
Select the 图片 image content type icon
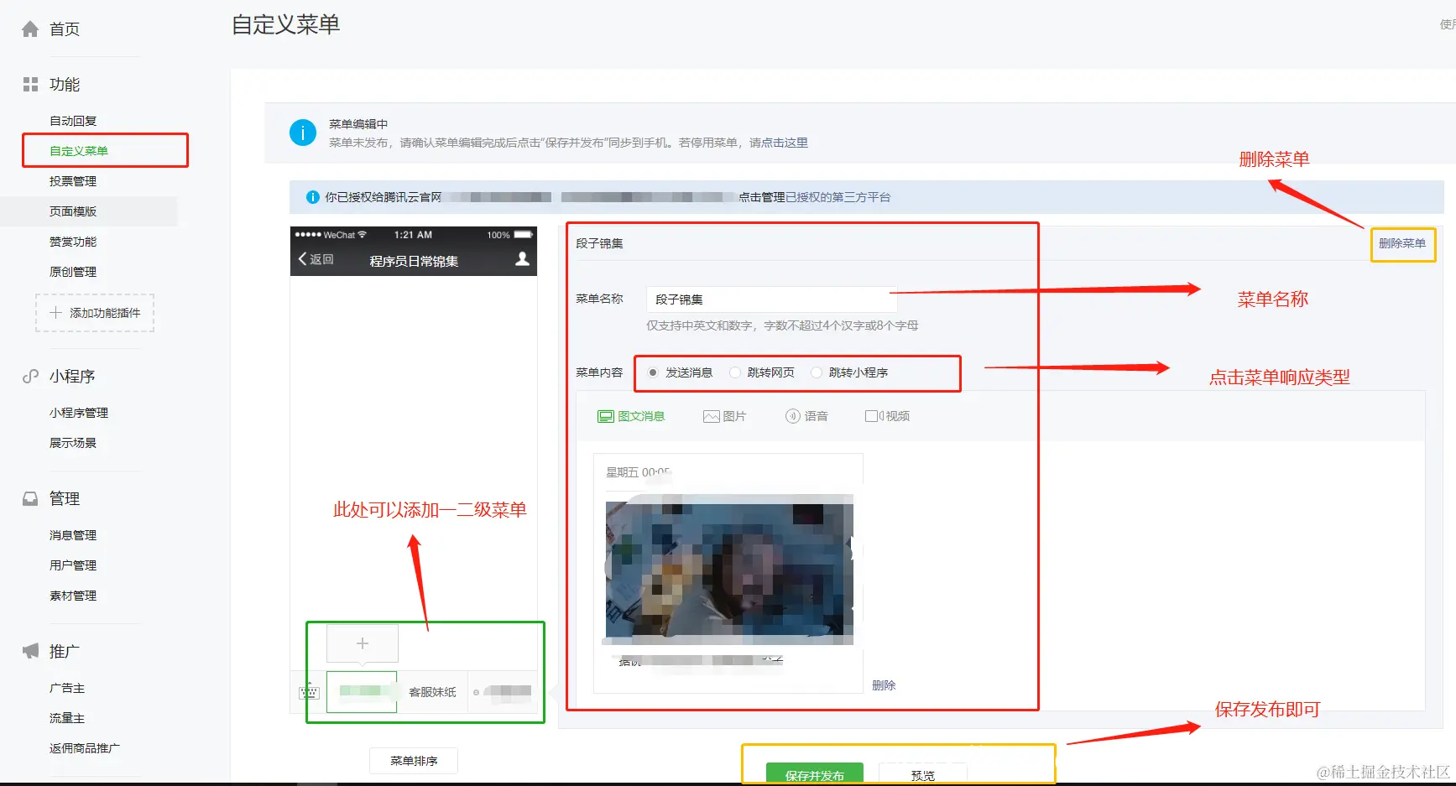point(711,415)
